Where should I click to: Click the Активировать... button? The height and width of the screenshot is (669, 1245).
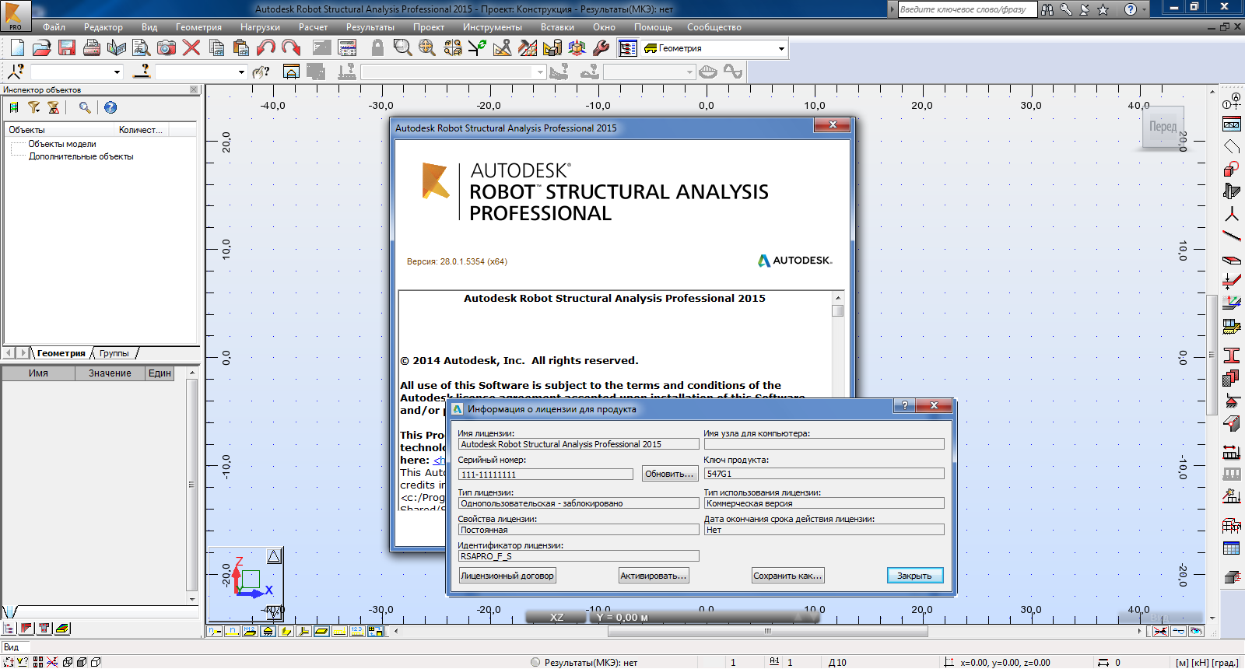pyautogui.click(x=654, y=576)
